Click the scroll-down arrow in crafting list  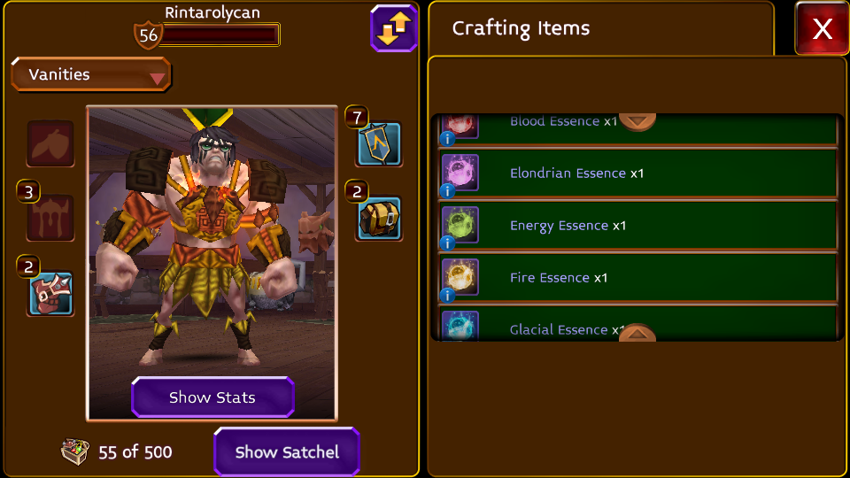[637, 121]
